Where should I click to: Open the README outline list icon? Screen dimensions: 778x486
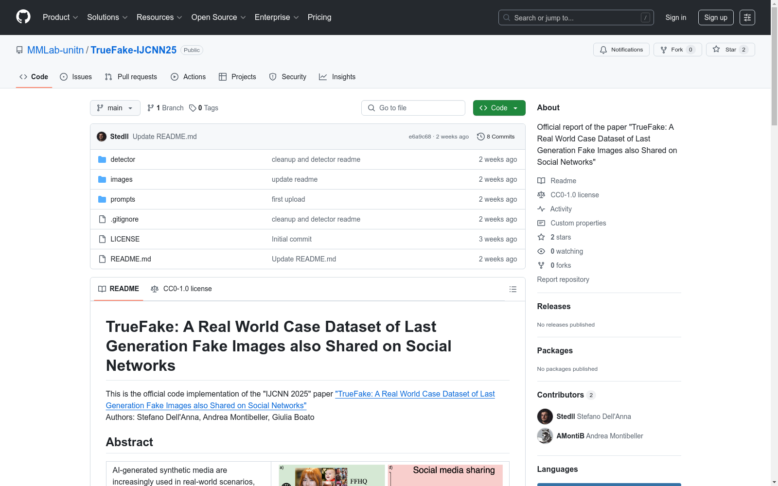tap(513, 289)
